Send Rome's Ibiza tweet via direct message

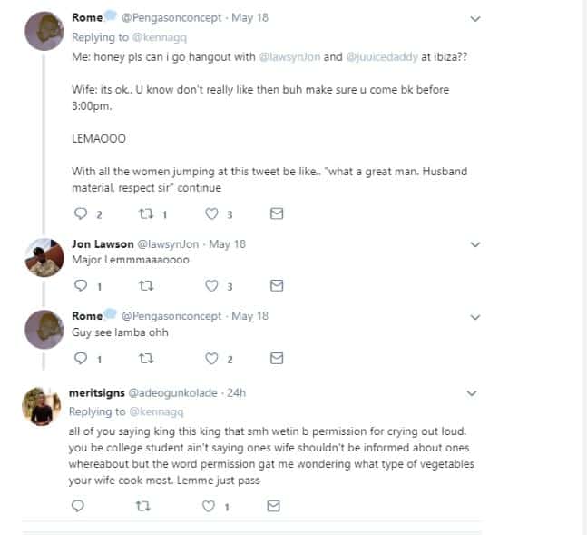pyautogui.click(x=278, y=214)
